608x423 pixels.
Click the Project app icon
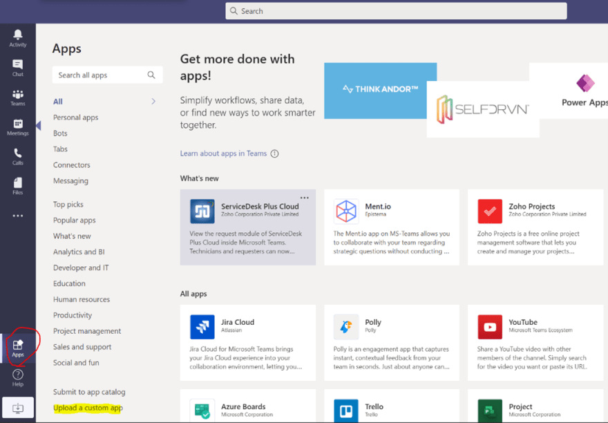(490, 411)
